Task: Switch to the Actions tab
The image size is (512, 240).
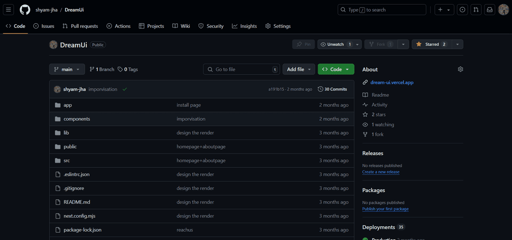Action: point(119,26)
